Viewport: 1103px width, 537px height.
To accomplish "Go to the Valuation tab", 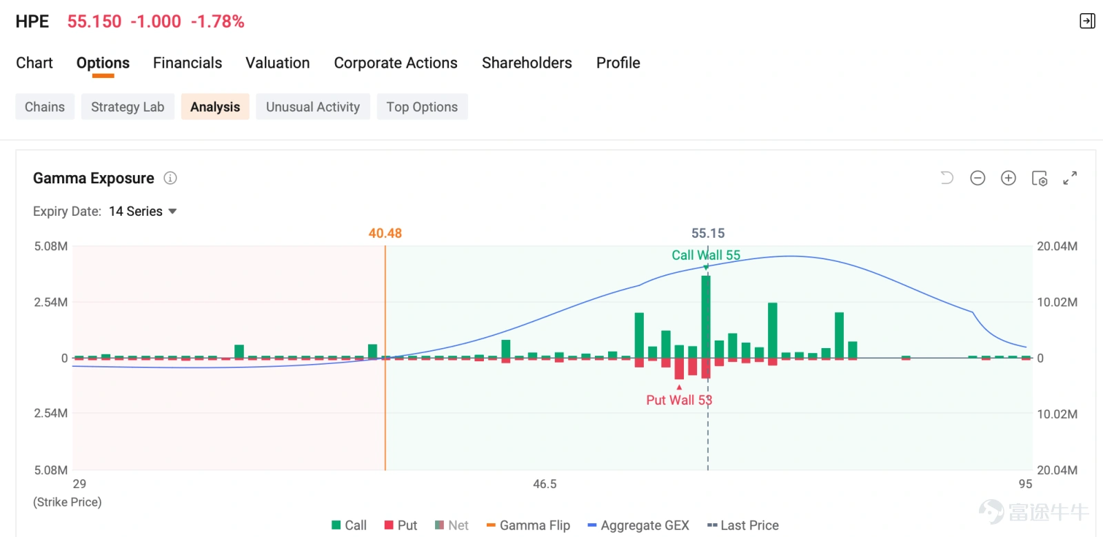I will click(x=278, y=63).
